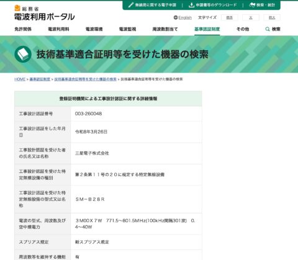
Task: Click 検索 text in the navigation bar
Action: point(276,29)
